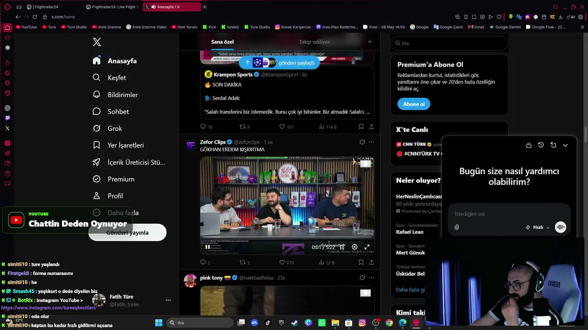588x330 pixels.
Task: Expand the Zefor Clips video to fullscreen
Action: [x=367, y=247]
